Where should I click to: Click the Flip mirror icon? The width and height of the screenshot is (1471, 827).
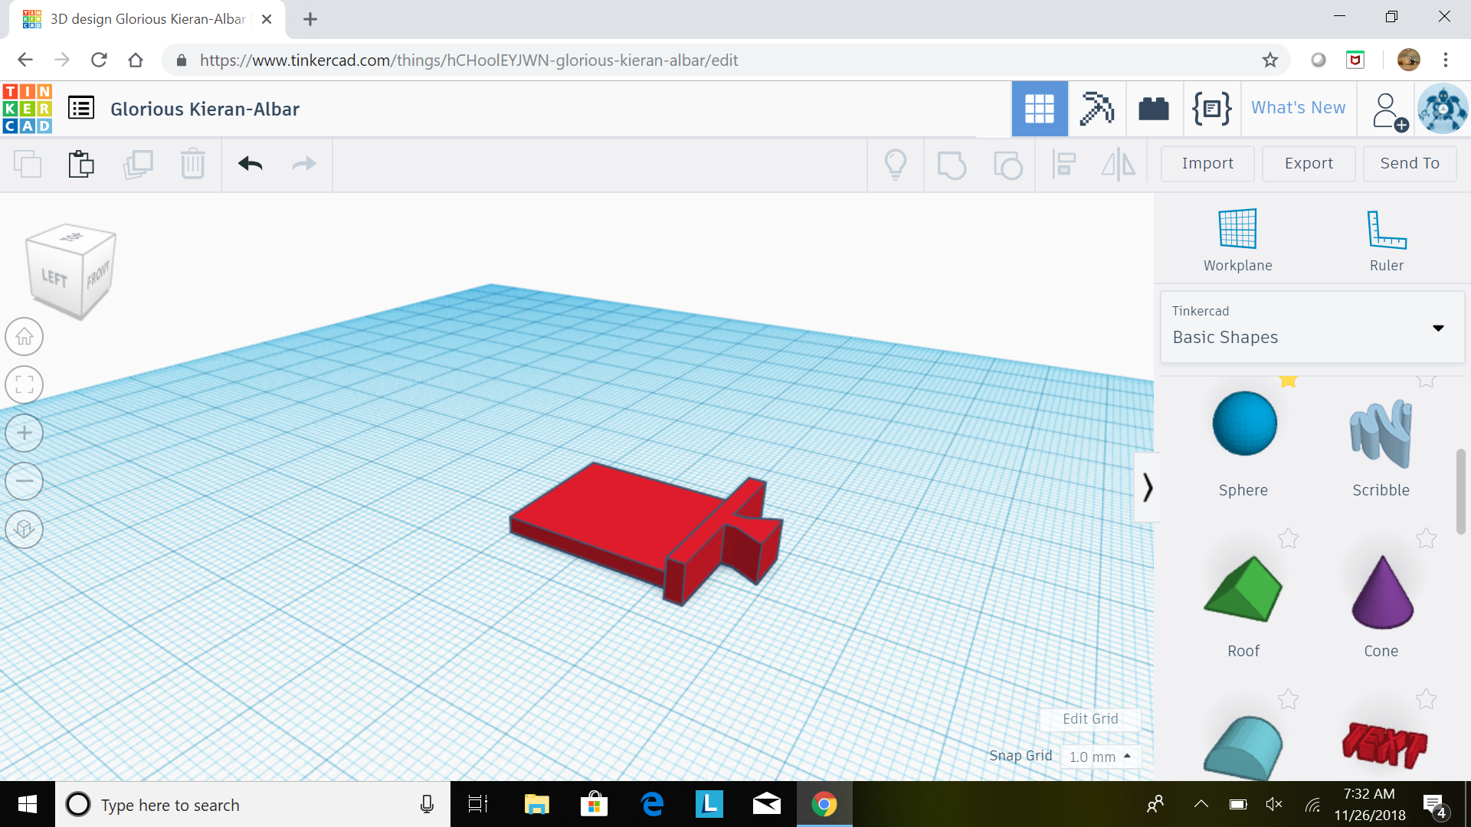click(1119, 164)
